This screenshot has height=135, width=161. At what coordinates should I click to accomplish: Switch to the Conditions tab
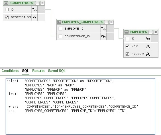click(x=10, y=71)
